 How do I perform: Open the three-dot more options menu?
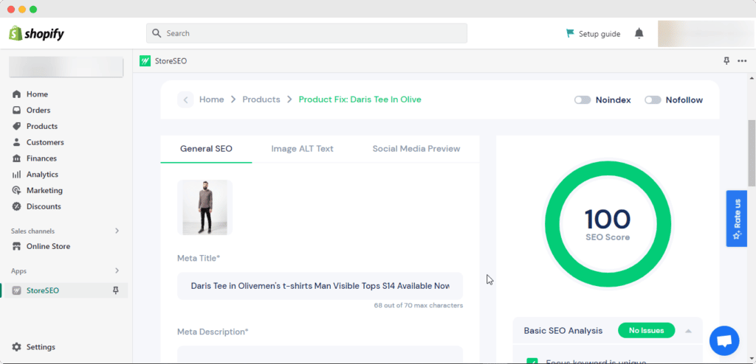(x=742, y=61)
